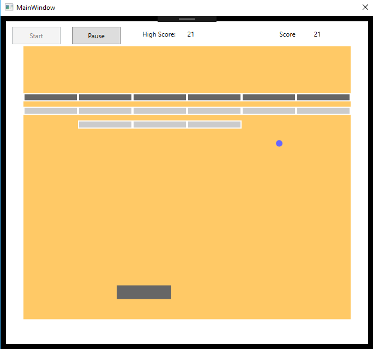Click the rightmost brick in the third row
Screen dimensions: 373x349
pyautogui.click(x=214, y=125)
